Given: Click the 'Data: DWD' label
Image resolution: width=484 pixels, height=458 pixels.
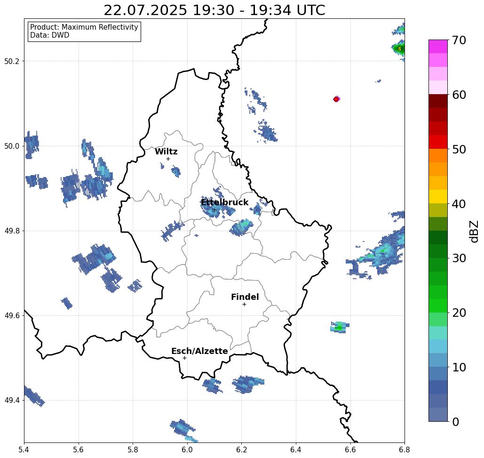Looking at the screenshot, I should (50, 35).
